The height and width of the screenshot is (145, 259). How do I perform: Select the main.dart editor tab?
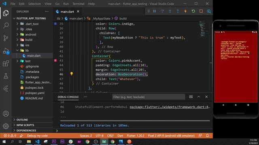point(68,12)
